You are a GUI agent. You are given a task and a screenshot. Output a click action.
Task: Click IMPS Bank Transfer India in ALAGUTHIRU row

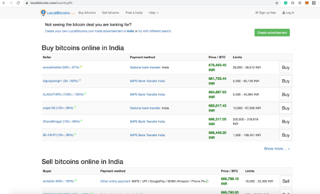click(x=147, y=94)
